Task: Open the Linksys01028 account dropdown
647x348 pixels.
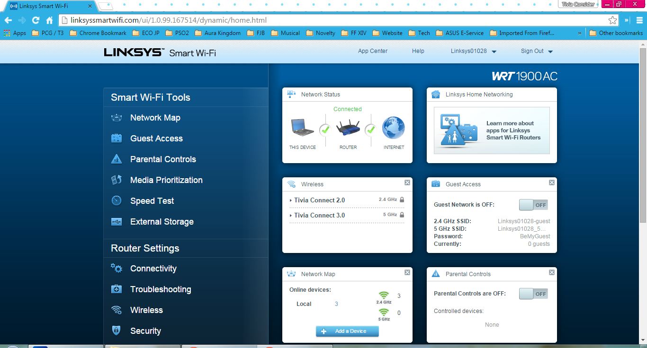Action: pyautogui.click(x=474, y=51)
